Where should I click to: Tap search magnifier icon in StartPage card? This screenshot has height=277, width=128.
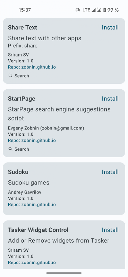point(10,149)
